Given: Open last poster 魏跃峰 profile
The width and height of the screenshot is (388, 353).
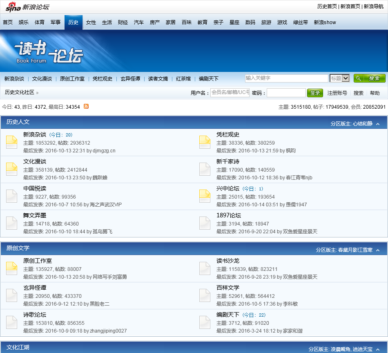Looking at the screenshot, I should tap(100, 177).
